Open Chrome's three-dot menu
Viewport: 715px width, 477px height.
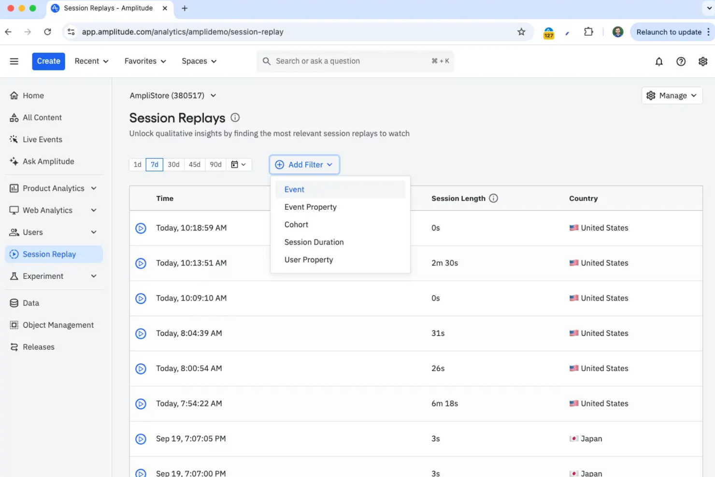click(x=708, y=32)
